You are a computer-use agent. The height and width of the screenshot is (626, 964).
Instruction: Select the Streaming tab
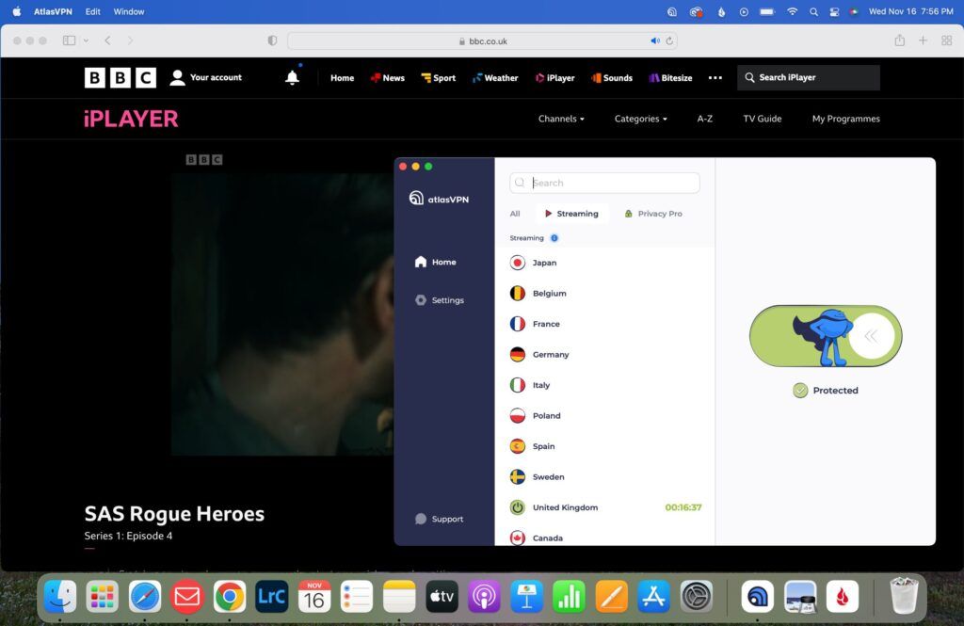point(571,214)
